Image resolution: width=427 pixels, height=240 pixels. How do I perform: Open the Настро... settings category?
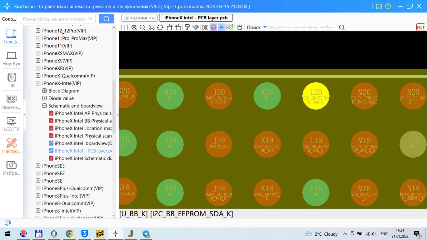coord(12,146)
